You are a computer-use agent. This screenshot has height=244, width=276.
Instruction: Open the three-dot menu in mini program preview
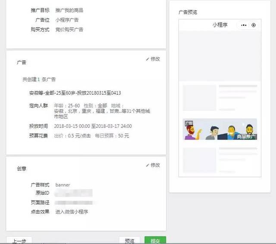(x=244, y=25)
